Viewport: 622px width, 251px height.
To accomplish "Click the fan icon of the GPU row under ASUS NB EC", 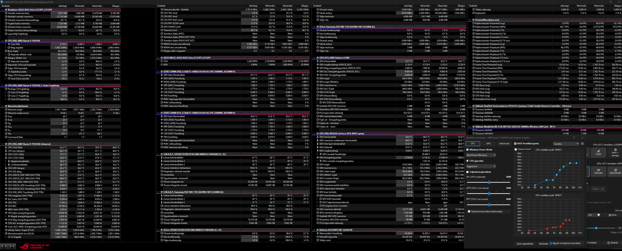I will (x=162, y=65).
